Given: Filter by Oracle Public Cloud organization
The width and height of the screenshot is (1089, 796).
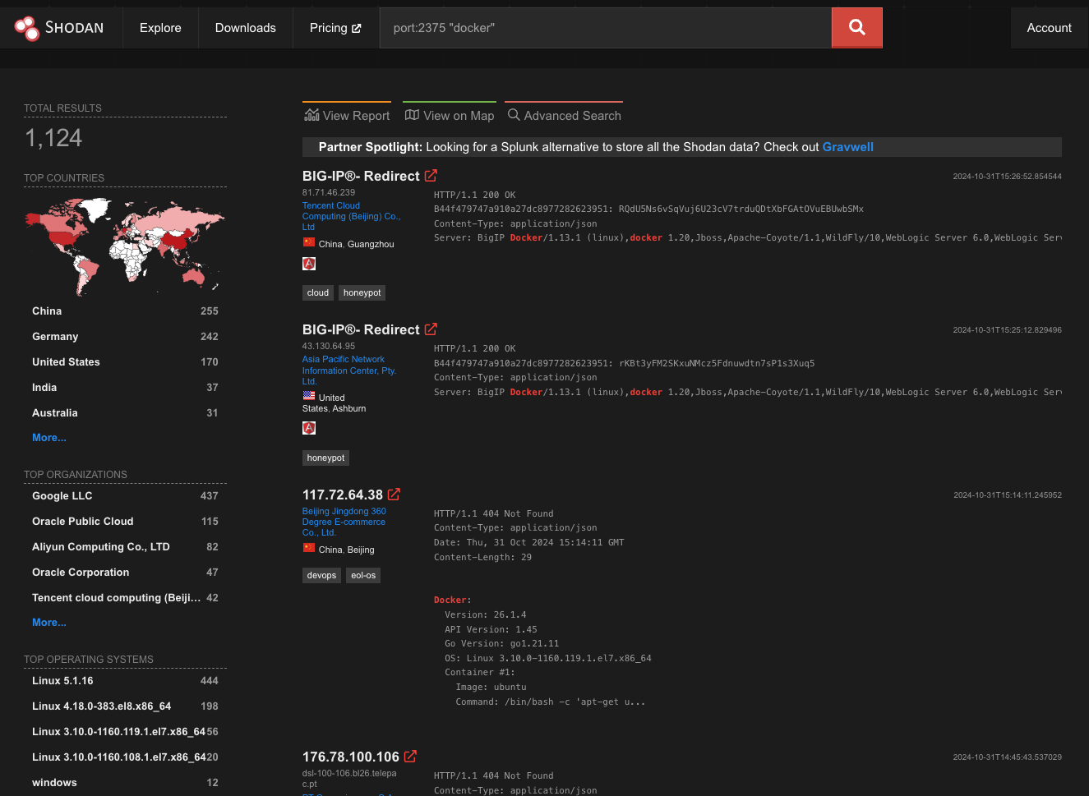Looking at the screenshot, I should coord(125,522).
